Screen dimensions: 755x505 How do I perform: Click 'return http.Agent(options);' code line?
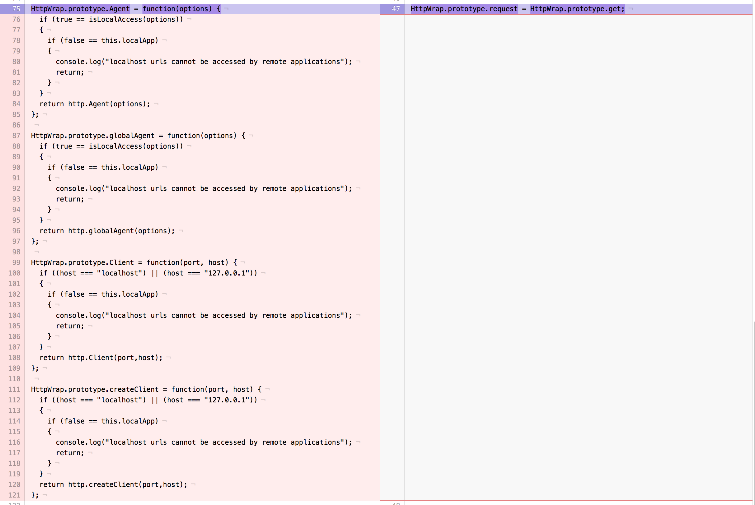(x=95, y=104)
